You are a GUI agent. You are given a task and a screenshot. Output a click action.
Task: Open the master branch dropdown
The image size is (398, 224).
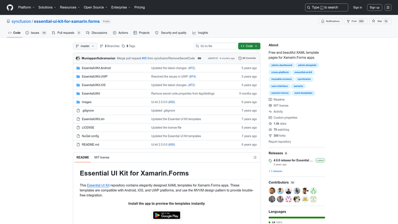pyautogui.click(x=85, y=46)
